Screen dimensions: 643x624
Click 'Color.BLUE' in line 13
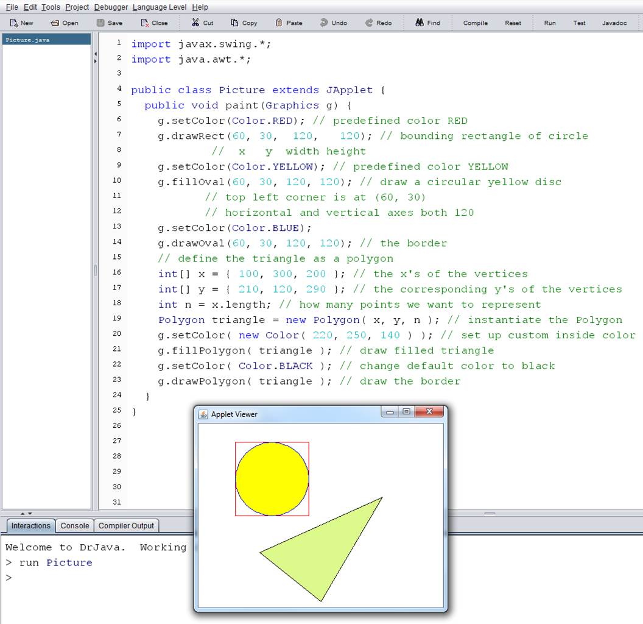point(265,228)
